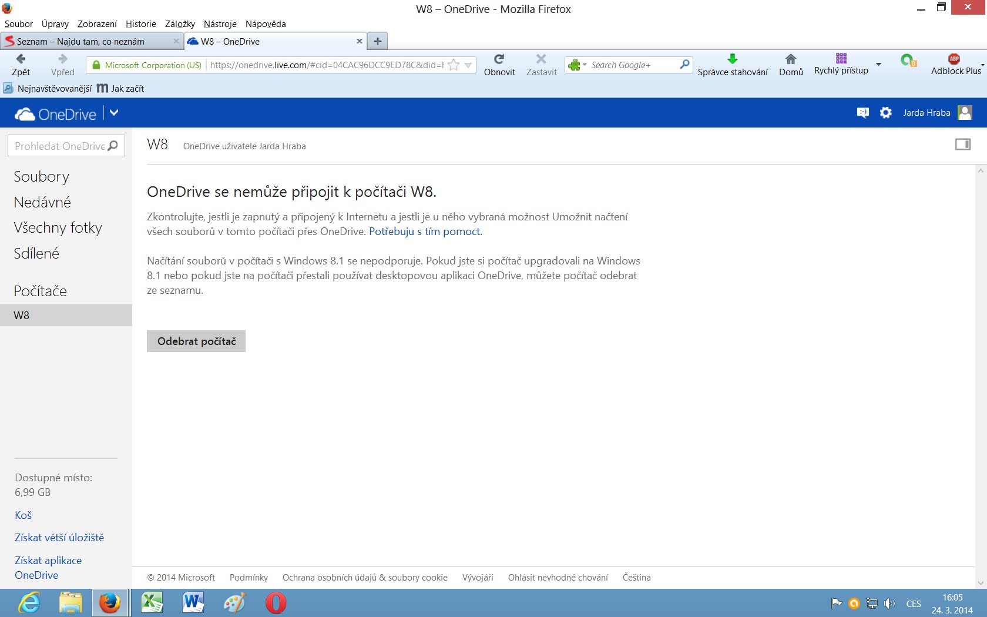This screenshot has height=617, width=987.
Task: Open Internet Explorer from taskbar
Action: coord(29,603)
